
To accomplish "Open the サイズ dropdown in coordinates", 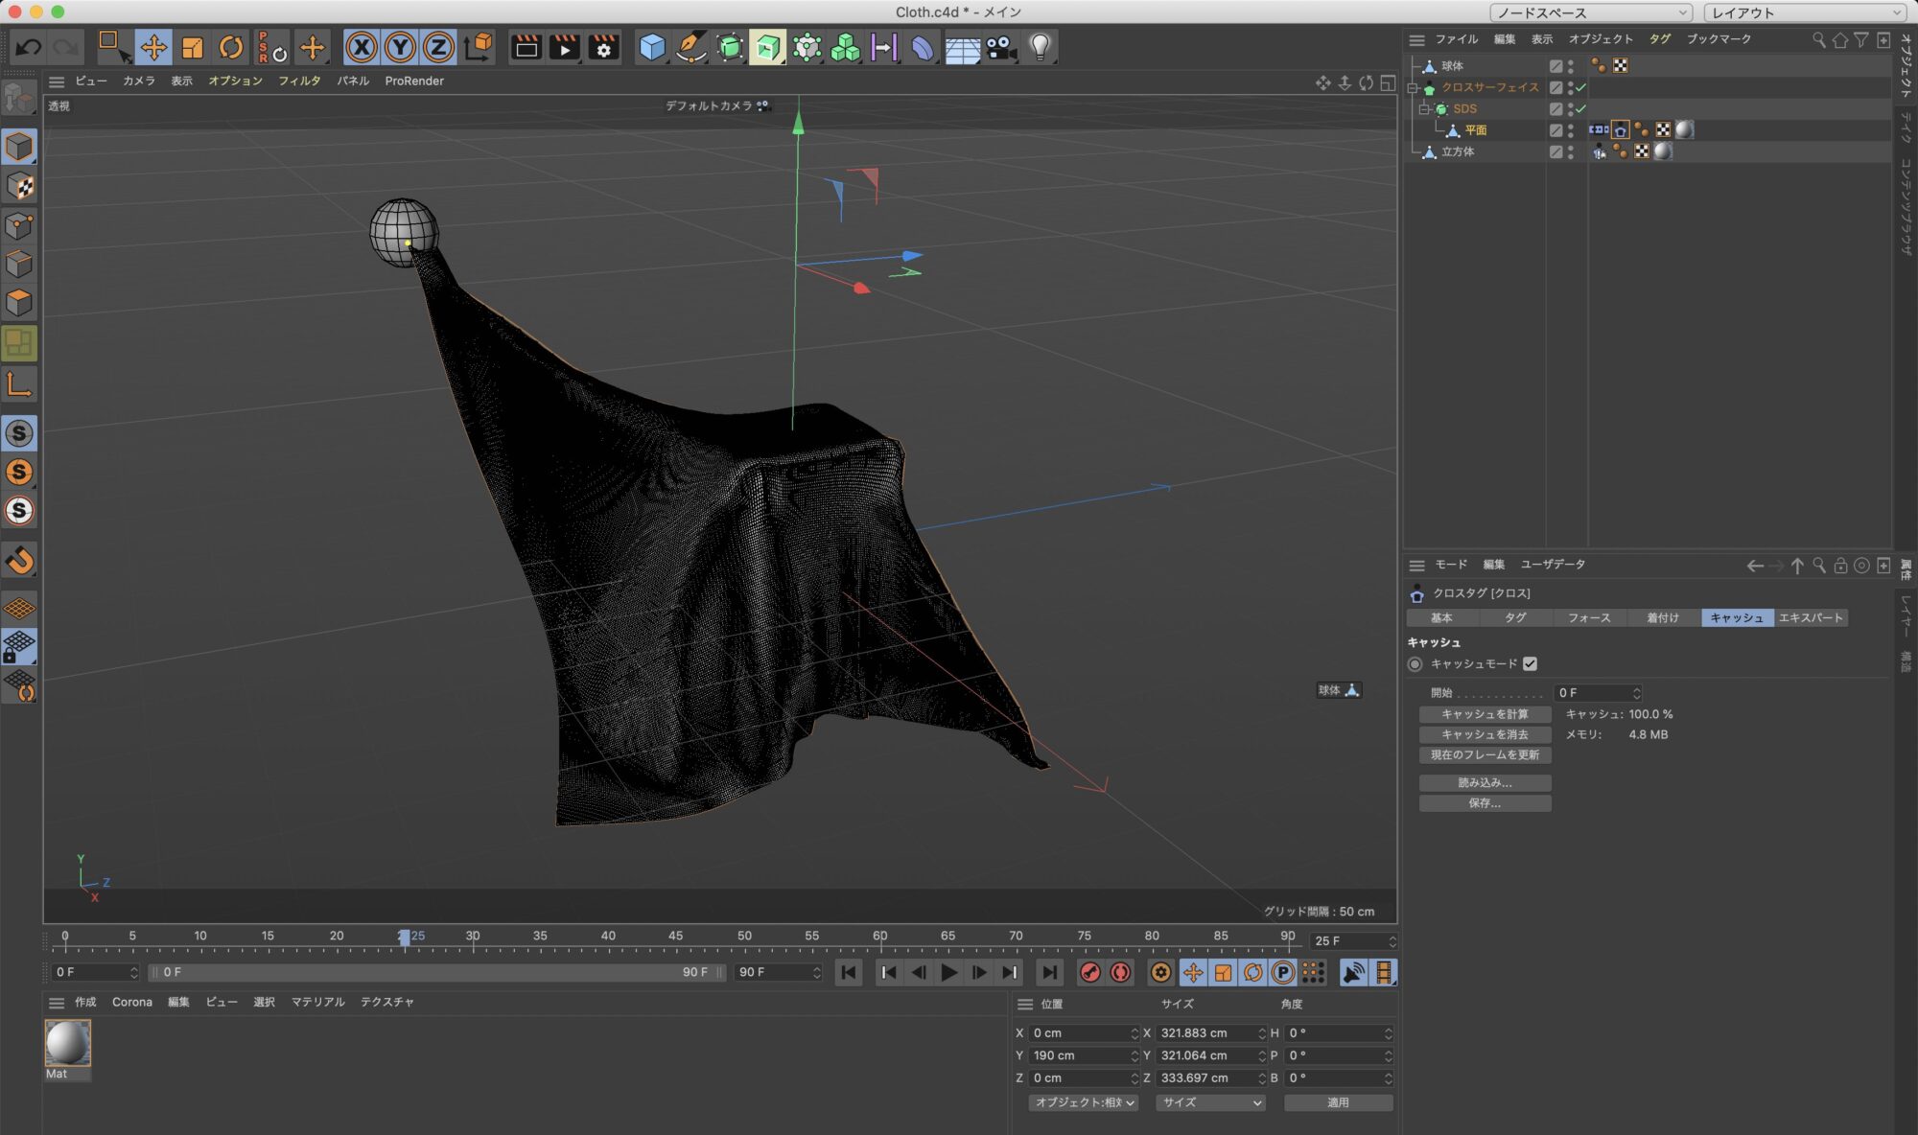I will [x=1210, y=1102].
